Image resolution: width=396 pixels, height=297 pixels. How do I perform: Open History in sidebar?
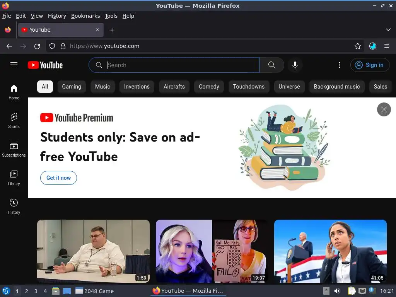pyautogui.click(x=14, y=207)
